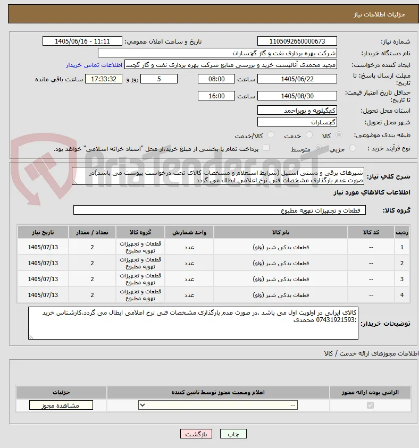Click the request creator field
The width and height of the screenshot is (419, 448).
(231, 65)
